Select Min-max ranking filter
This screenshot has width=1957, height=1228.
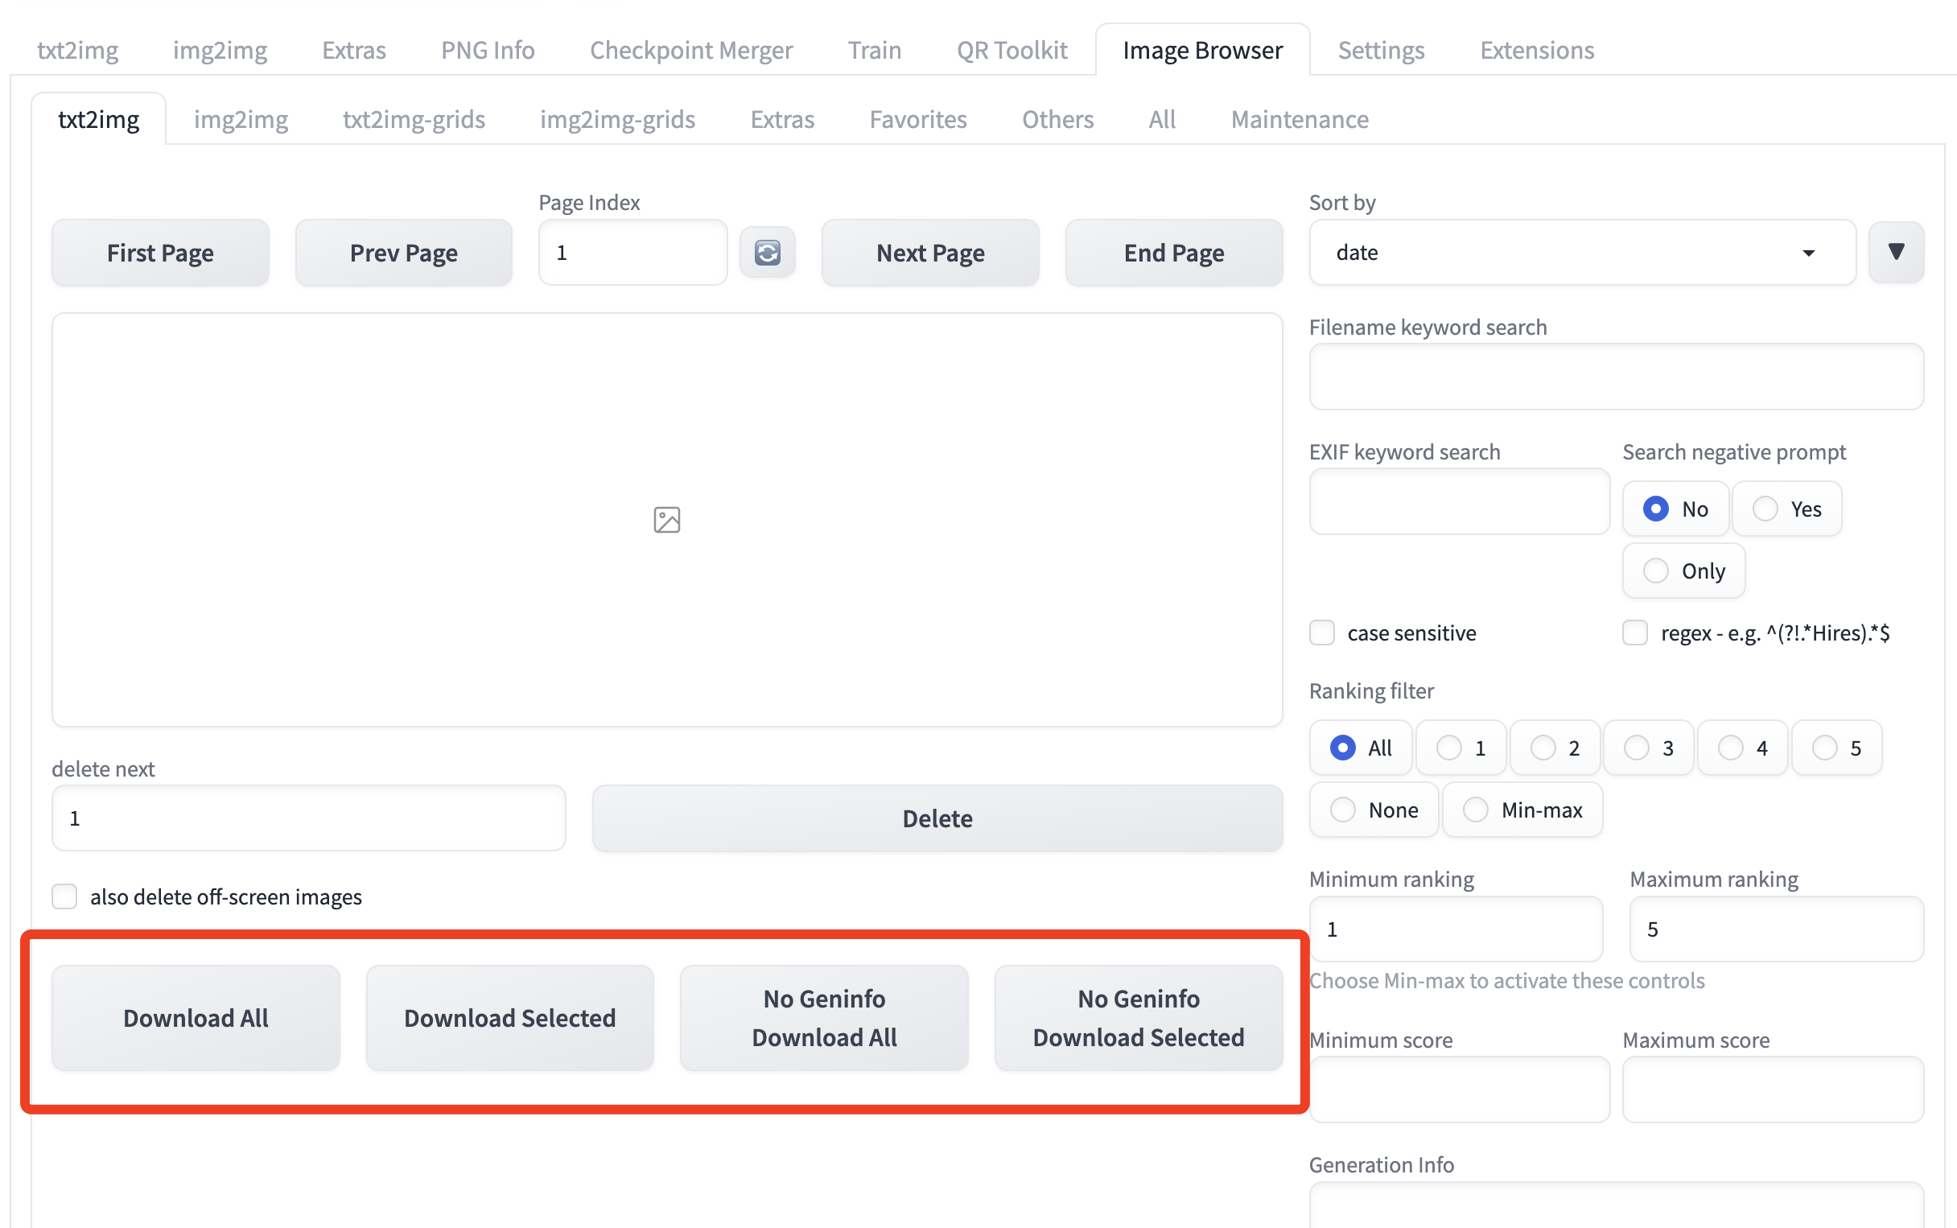1476,810
